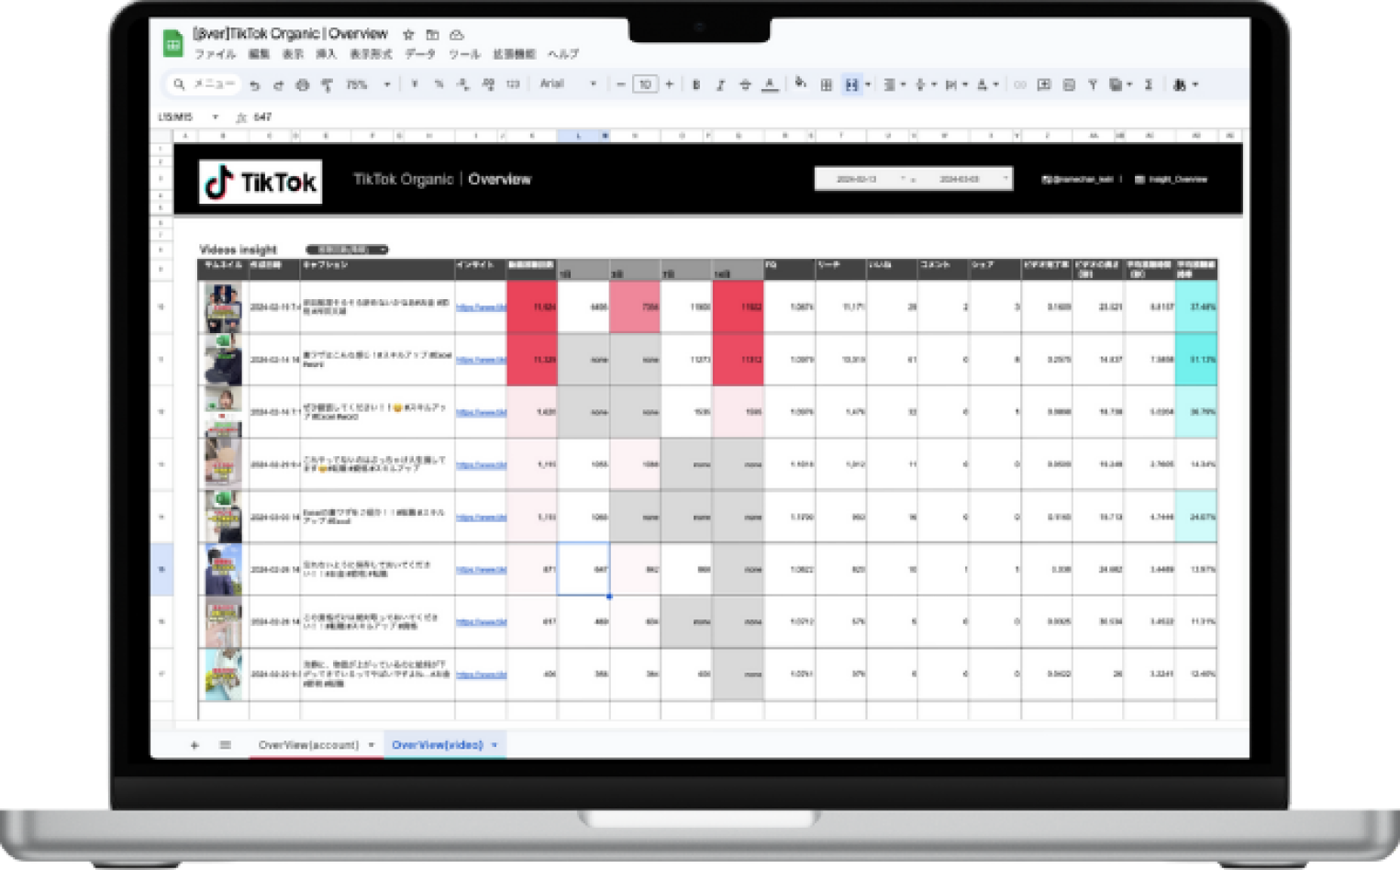1400x870 pixels.
Task: Click the increase font size plus button
Action: 669,84
